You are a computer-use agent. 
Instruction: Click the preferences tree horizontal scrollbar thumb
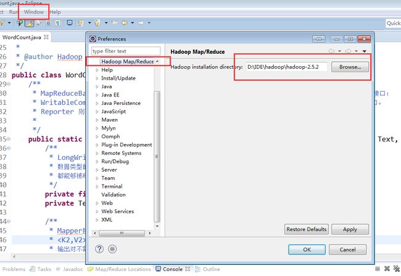(x=122, y=233)
